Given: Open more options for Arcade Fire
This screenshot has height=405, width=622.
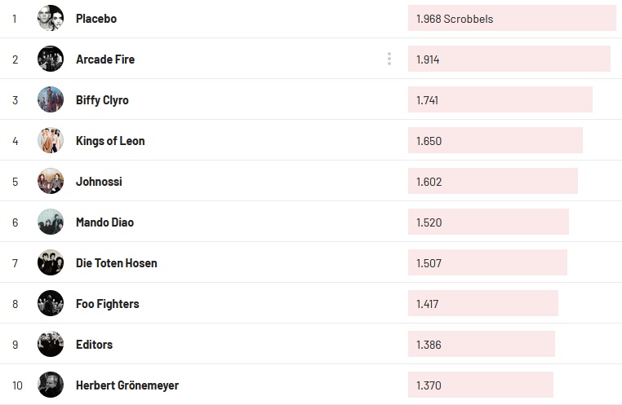Looking at the screenshot, I should coord(389,59).
